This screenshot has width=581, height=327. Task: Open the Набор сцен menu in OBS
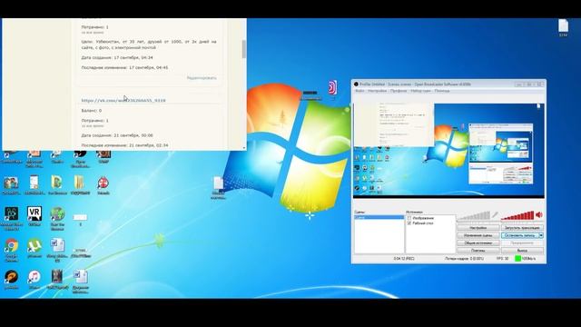421,91
